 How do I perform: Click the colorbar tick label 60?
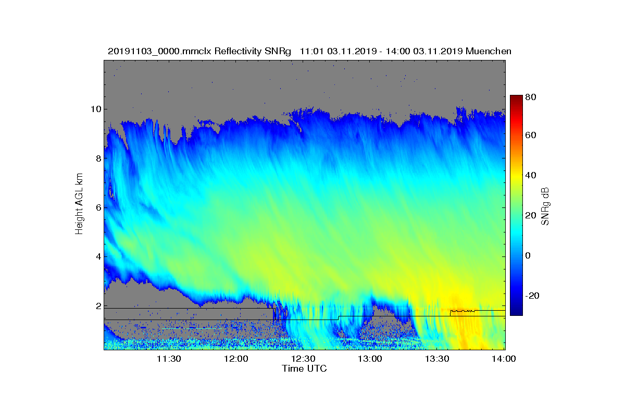[x=531, y=136]
